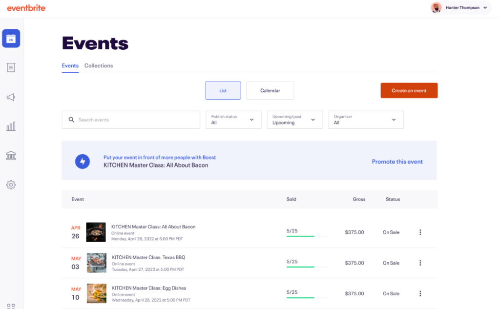The height and width of the screenshot is (309, 500).
Task: Open the Apps grid icon at sidebar bottom
Action: 11,306
